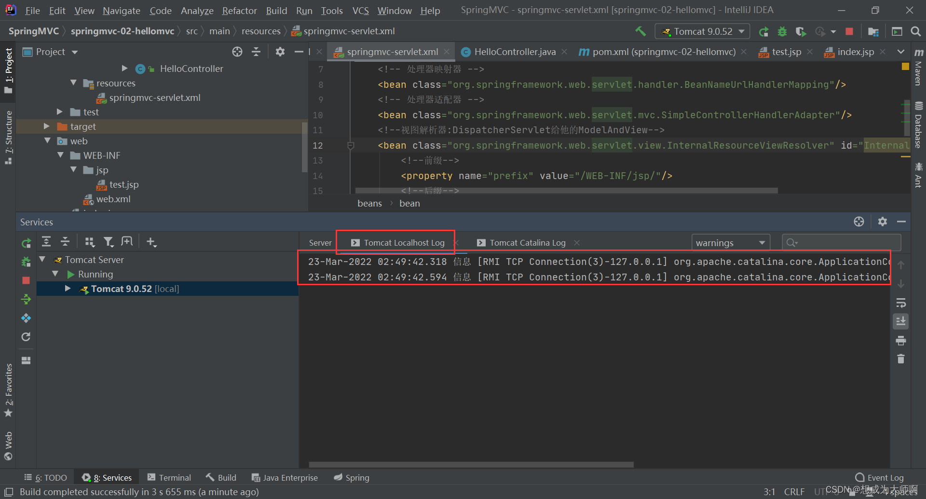
Task: Stop the running application red square in top toolbar
Action: (849, 31)
